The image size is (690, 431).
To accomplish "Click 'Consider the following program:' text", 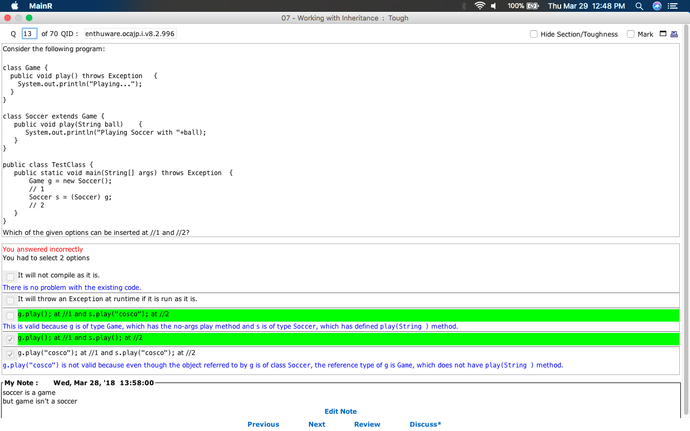I will click(x=54, y=49).
